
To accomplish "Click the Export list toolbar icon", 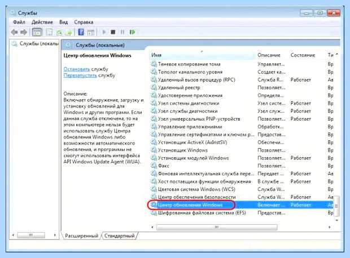I will (x=69, y=33).
